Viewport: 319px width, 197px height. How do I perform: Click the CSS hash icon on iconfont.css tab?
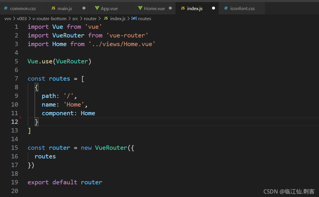point(226,8)
